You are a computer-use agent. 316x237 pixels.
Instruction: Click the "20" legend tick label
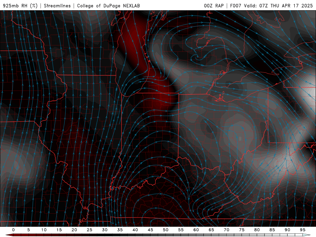[74, 230]
